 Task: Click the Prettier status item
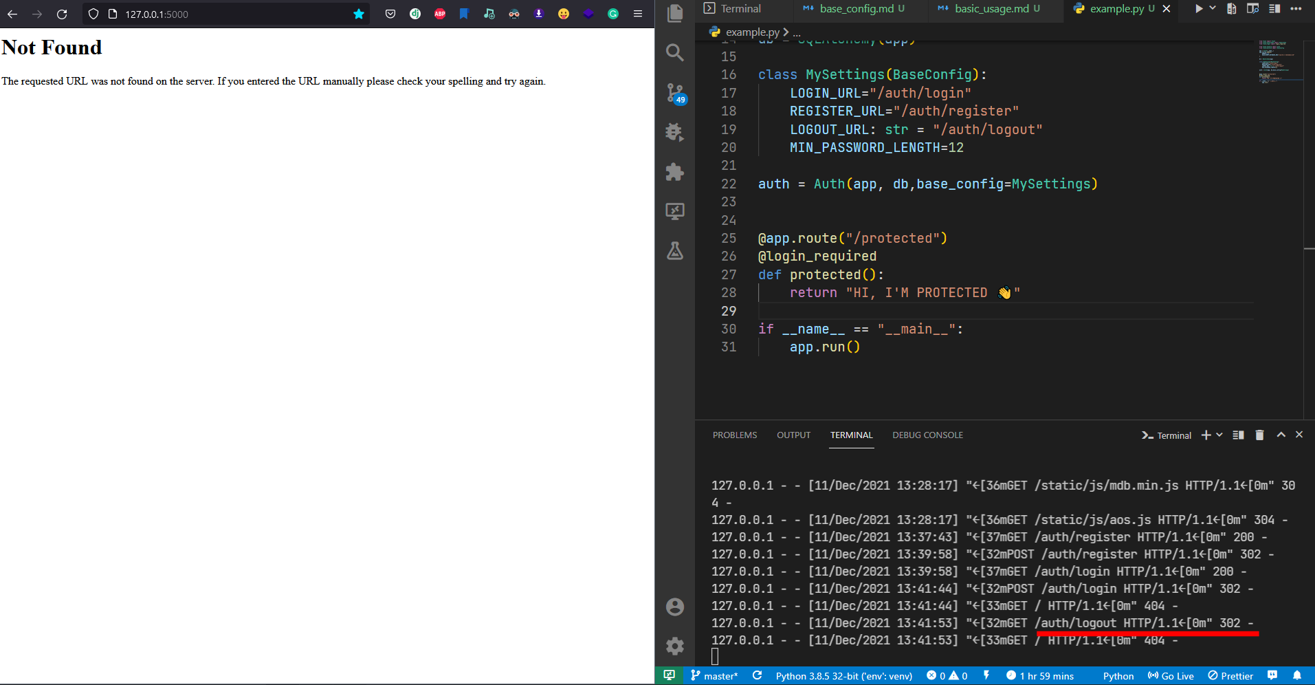click(1230, 676)
